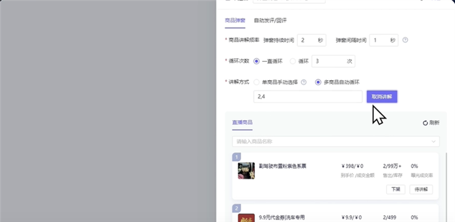The height and width of the screenshot is (222, 455).
Task: Click help icon next to 弹窗间隔时间
Action: tap(405, 40)
